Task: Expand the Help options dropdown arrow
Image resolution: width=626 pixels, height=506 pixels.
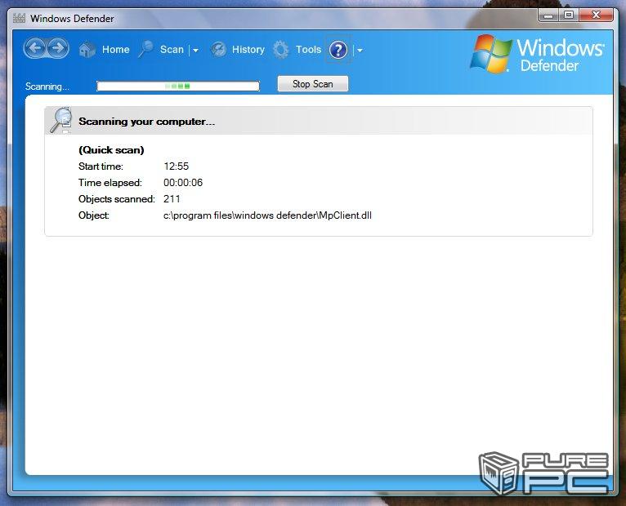Action: click(x=360, y=51)
